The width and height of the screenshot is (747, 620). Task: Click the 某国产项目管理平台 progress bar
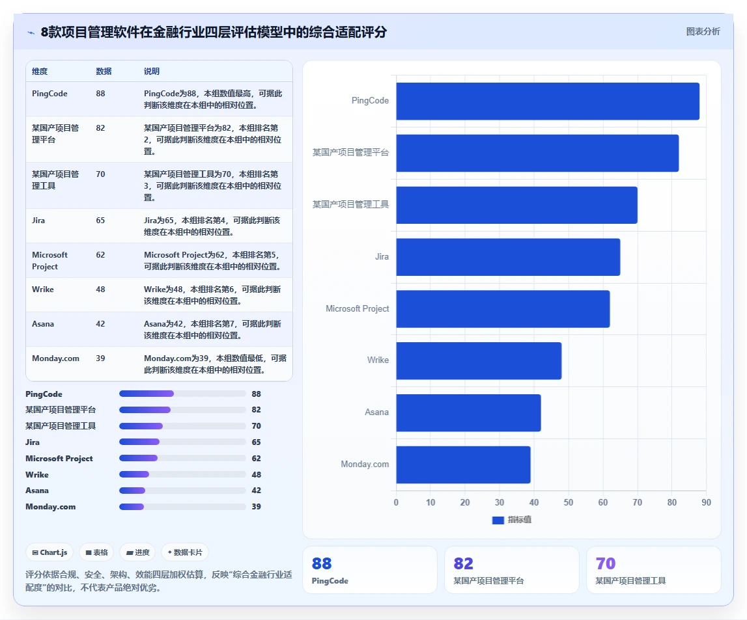pos(182,410)
